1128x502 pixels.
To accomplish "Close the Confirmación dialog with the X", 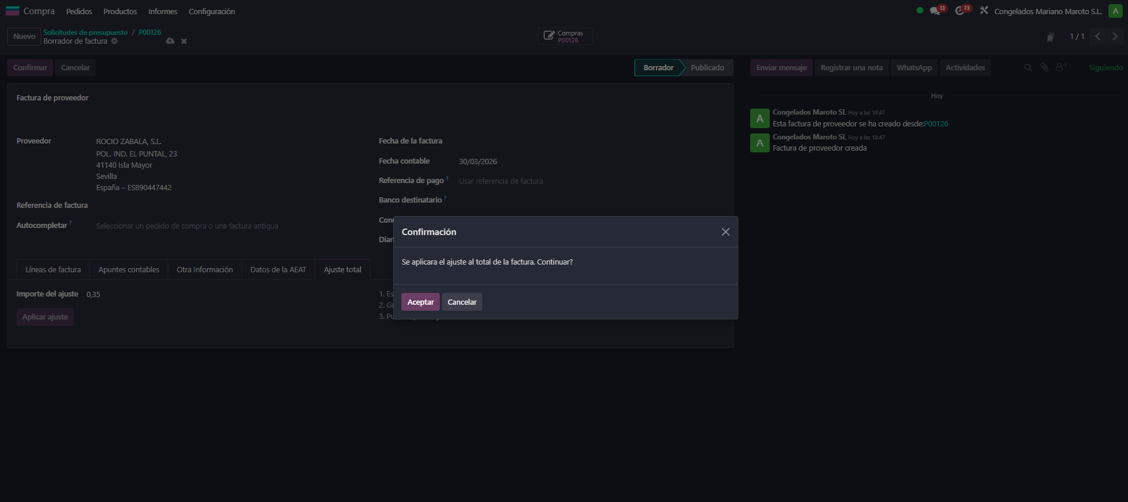I will coord(725,232).
